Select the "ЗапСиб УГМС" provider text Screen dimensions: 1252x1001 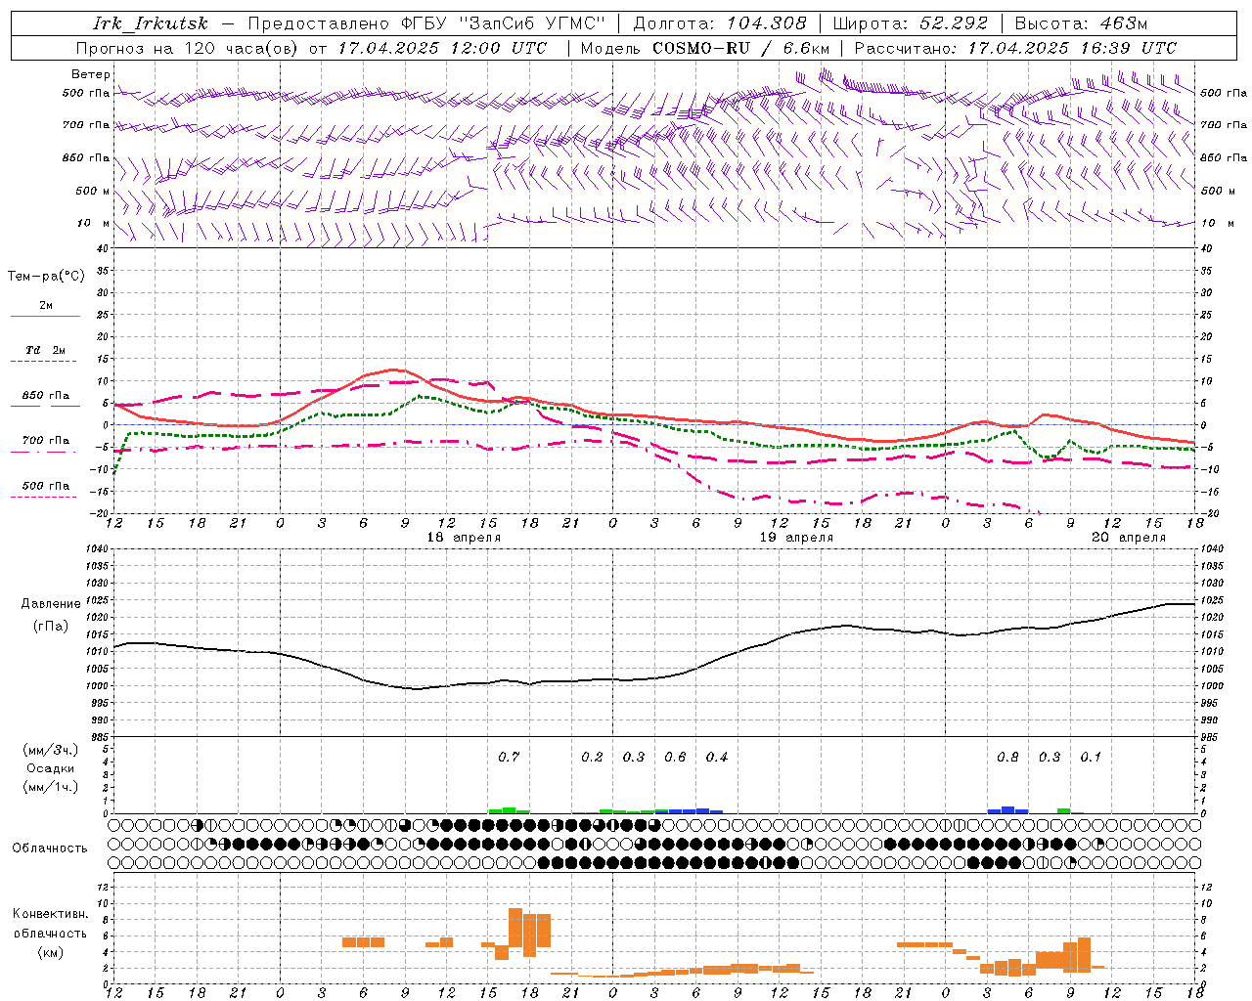pyautogui.click(x=532, y=23)
